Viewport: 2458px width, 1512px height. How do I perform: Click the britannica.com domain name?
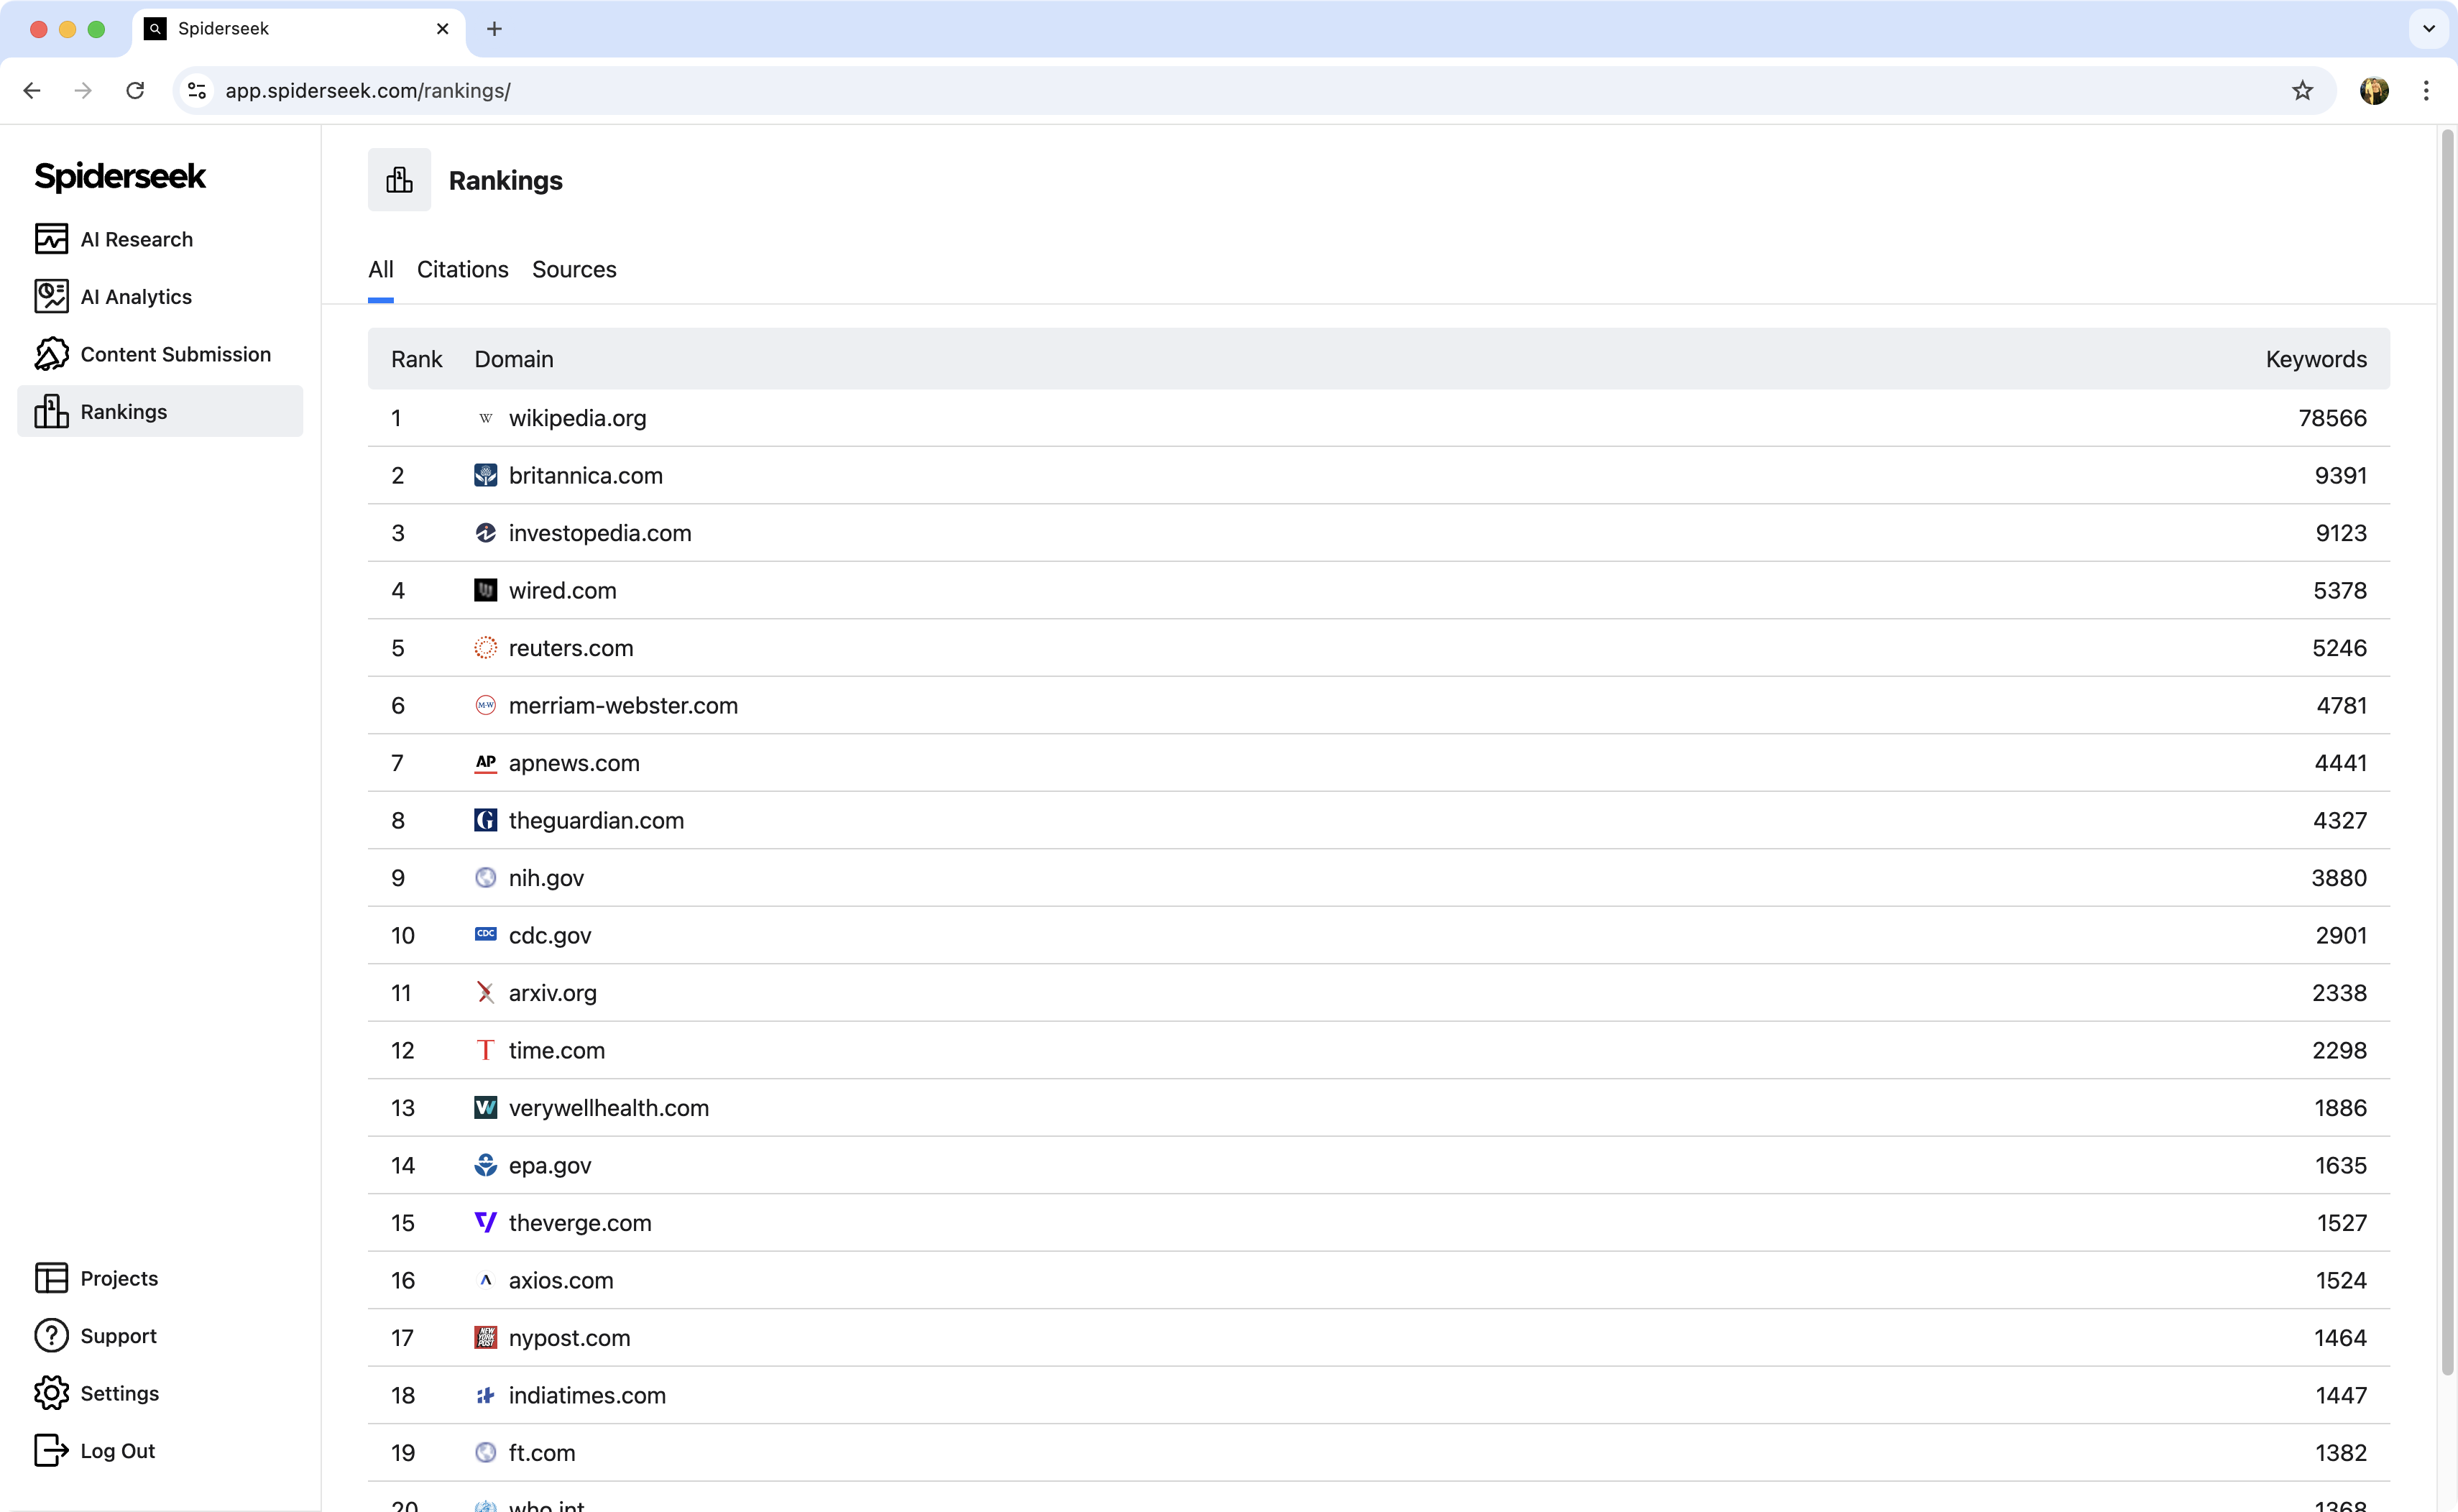(x=585, y=475)
